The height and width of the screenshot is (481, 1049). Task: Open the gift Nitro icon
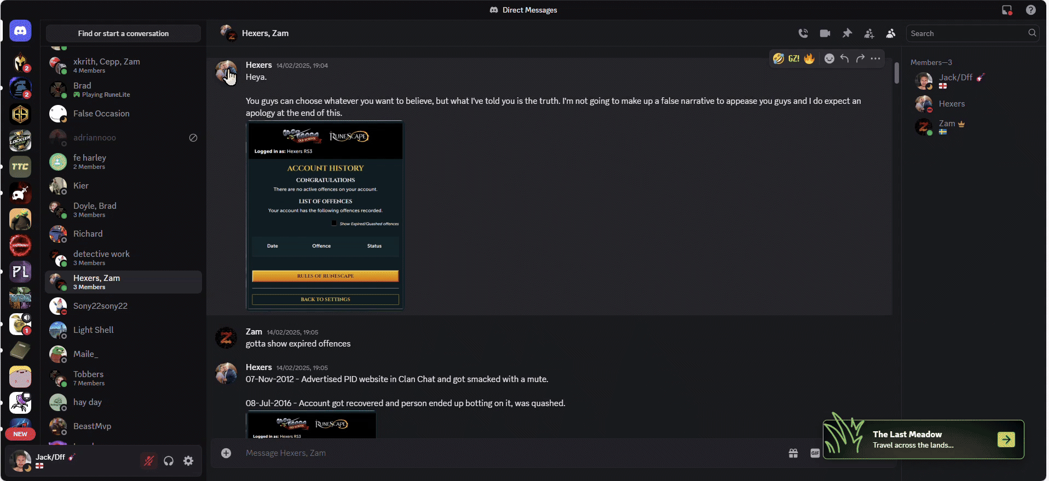point(793,453)
